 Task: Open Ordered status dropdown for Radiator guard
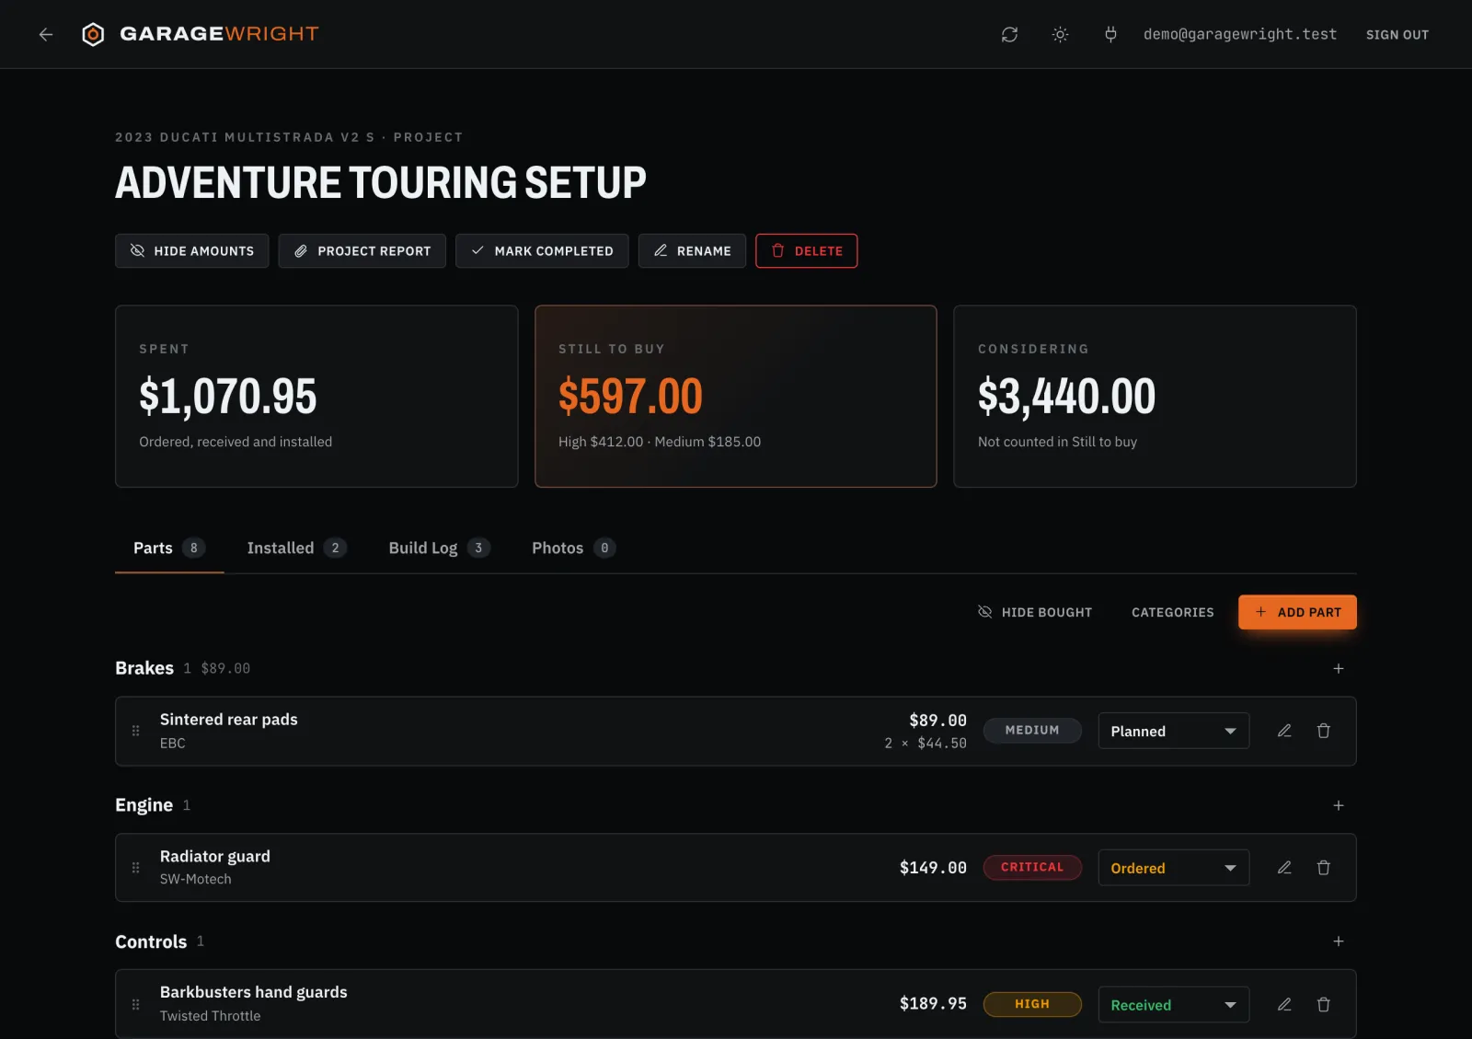coord(1173,868)
